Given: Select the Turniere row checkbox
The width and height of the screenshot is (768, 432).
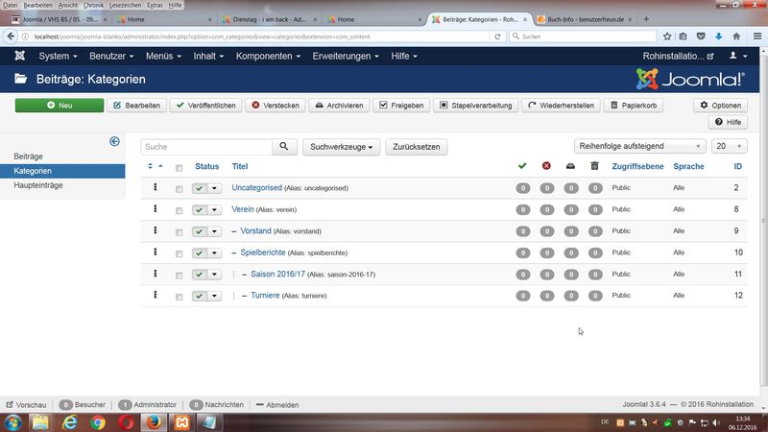Looking at the screenshot, I should click(x=180, y=297).
